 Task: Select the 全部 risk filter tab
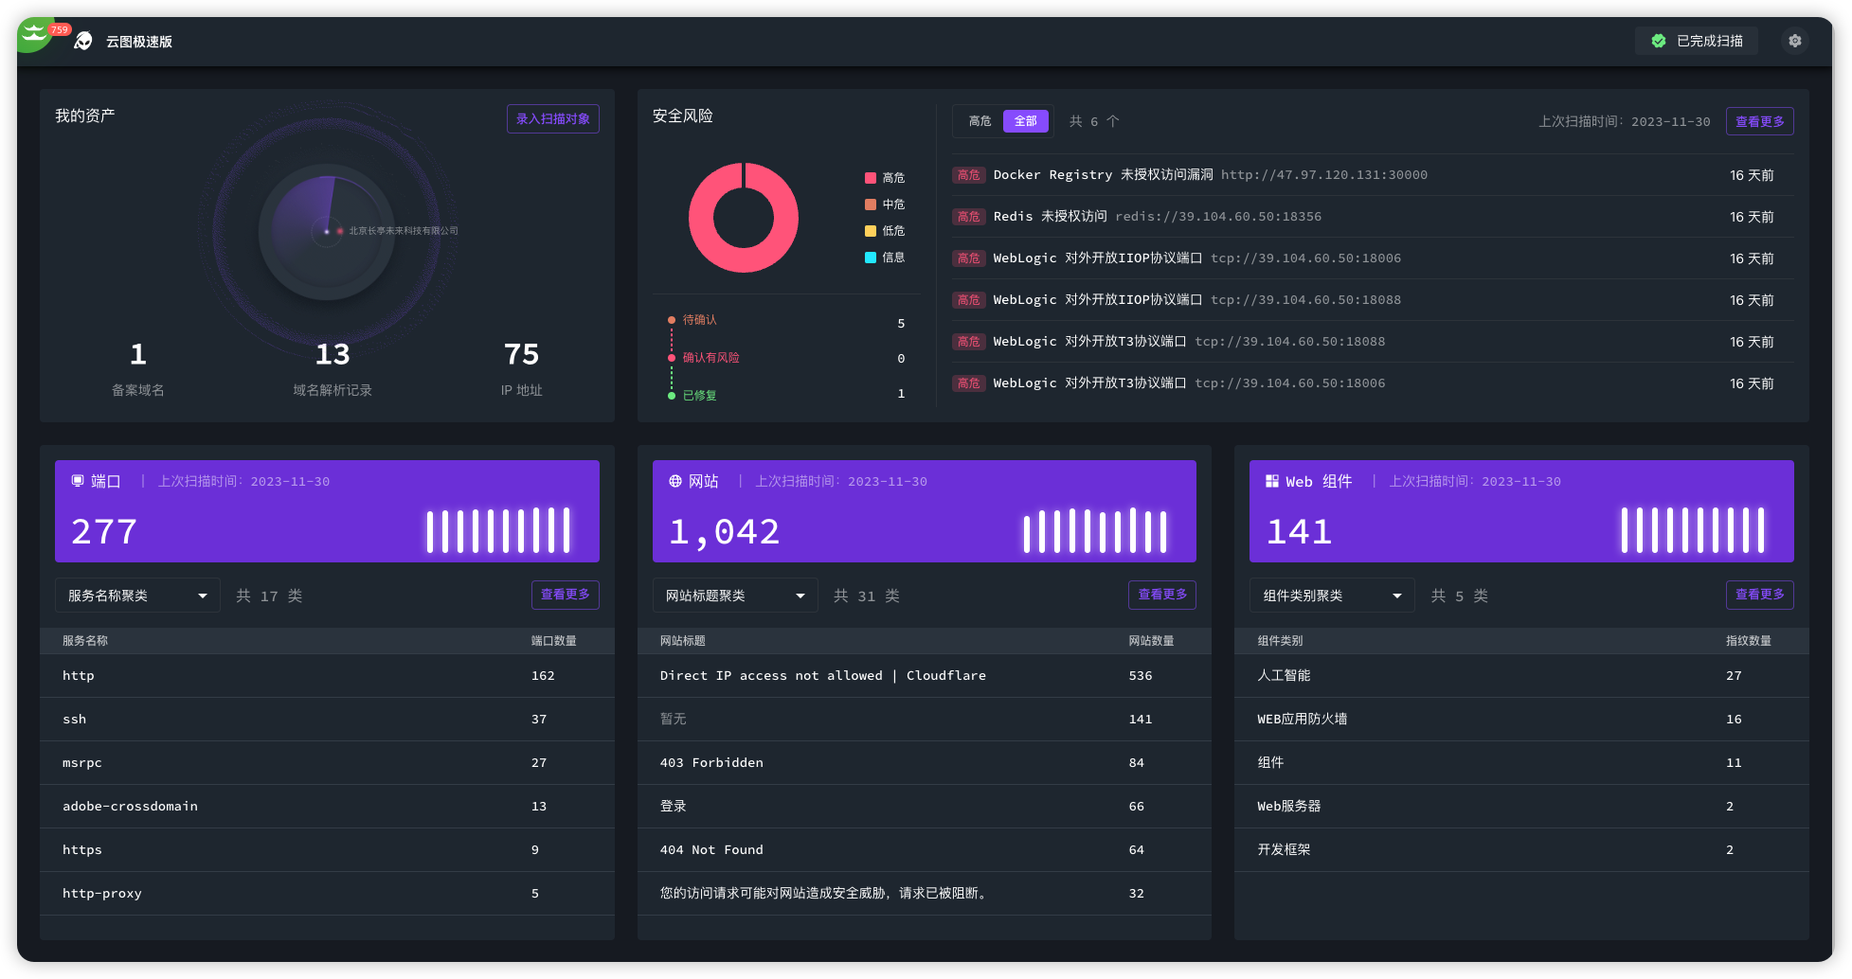(1026, 121)
